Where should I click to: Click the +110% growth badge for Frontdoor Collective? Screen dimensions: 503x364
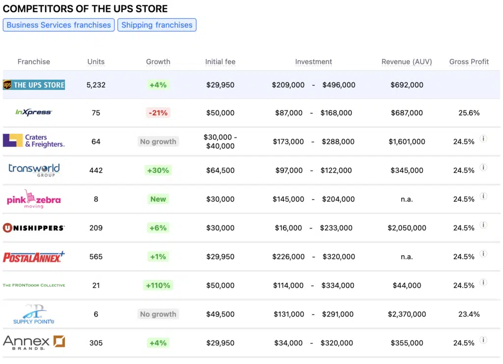click(158, 285)
